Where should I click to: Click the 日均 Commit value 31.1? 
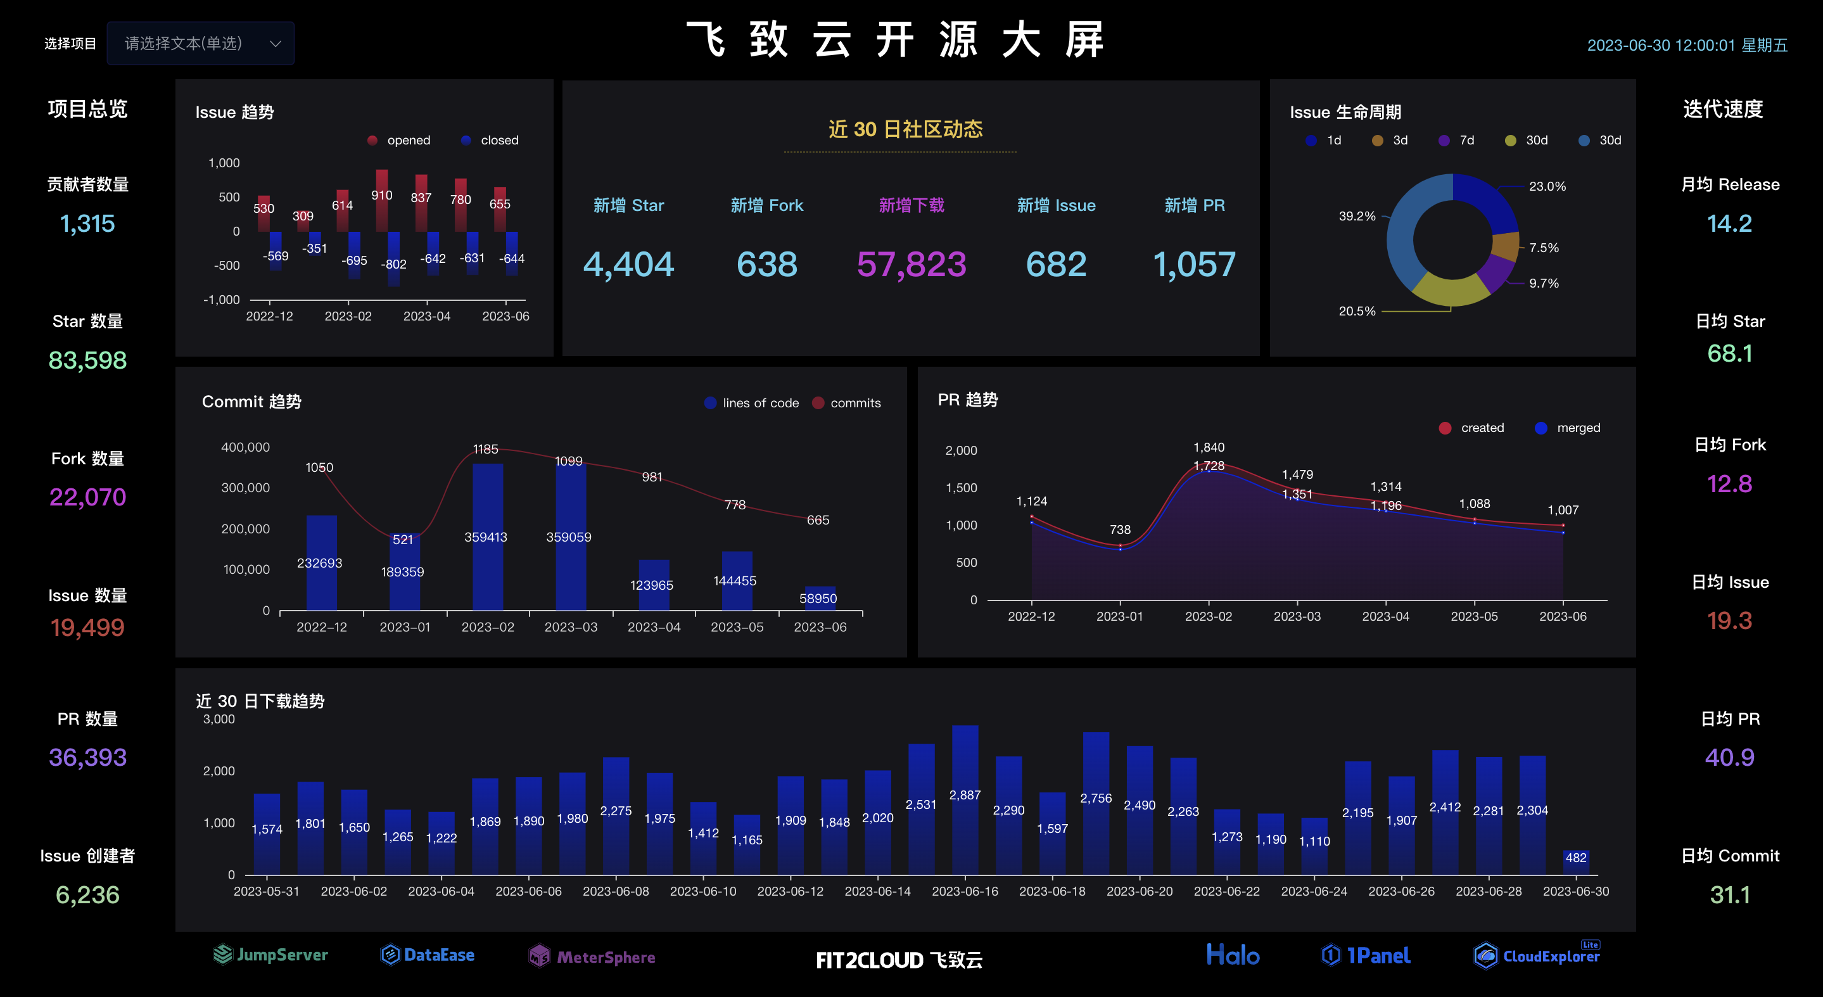[x=1730, y=894]
